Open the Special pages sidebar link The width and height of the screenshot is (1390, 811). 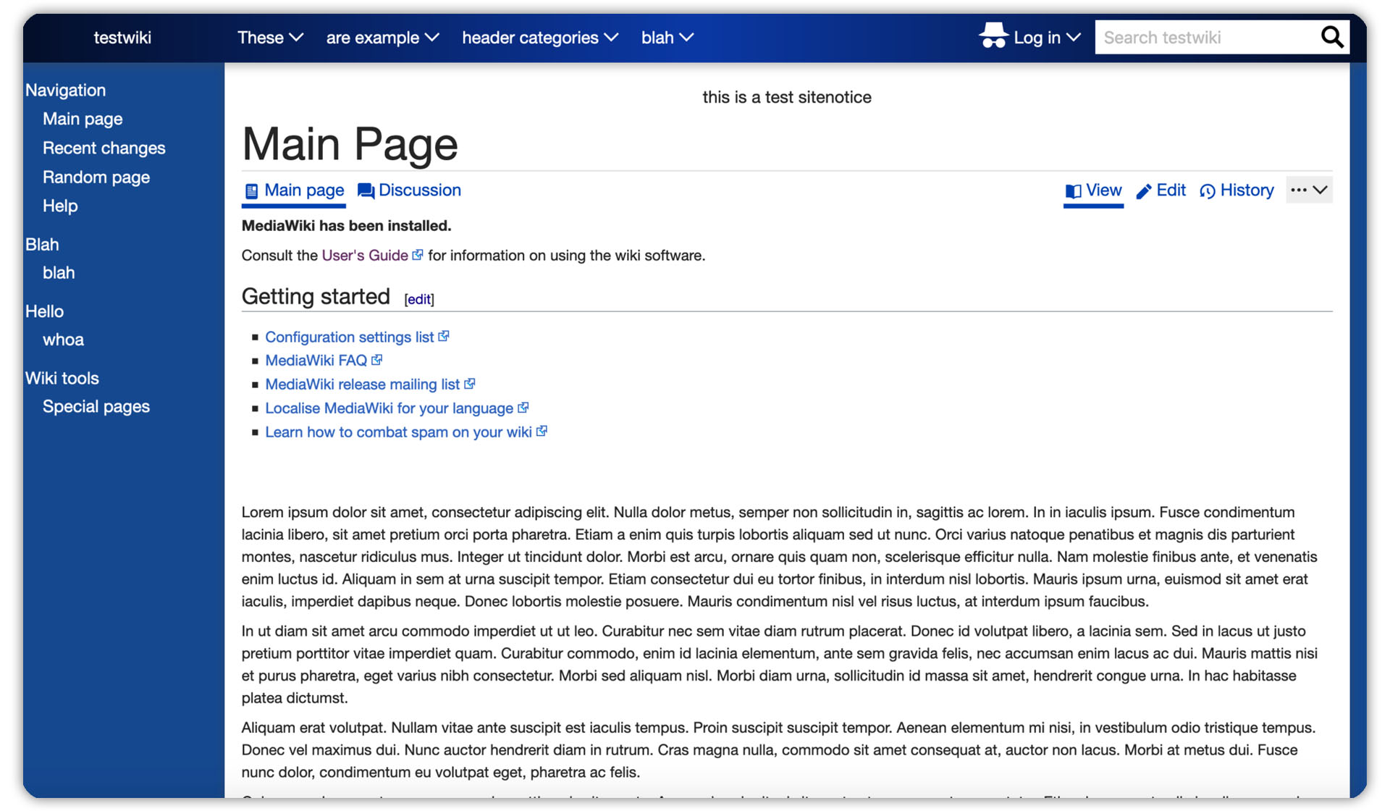[96, 405]
